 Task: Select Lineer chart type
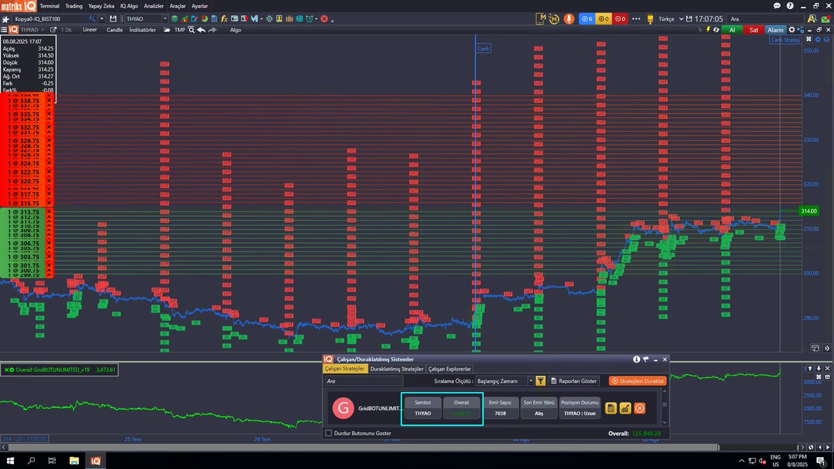click(90, 30)
